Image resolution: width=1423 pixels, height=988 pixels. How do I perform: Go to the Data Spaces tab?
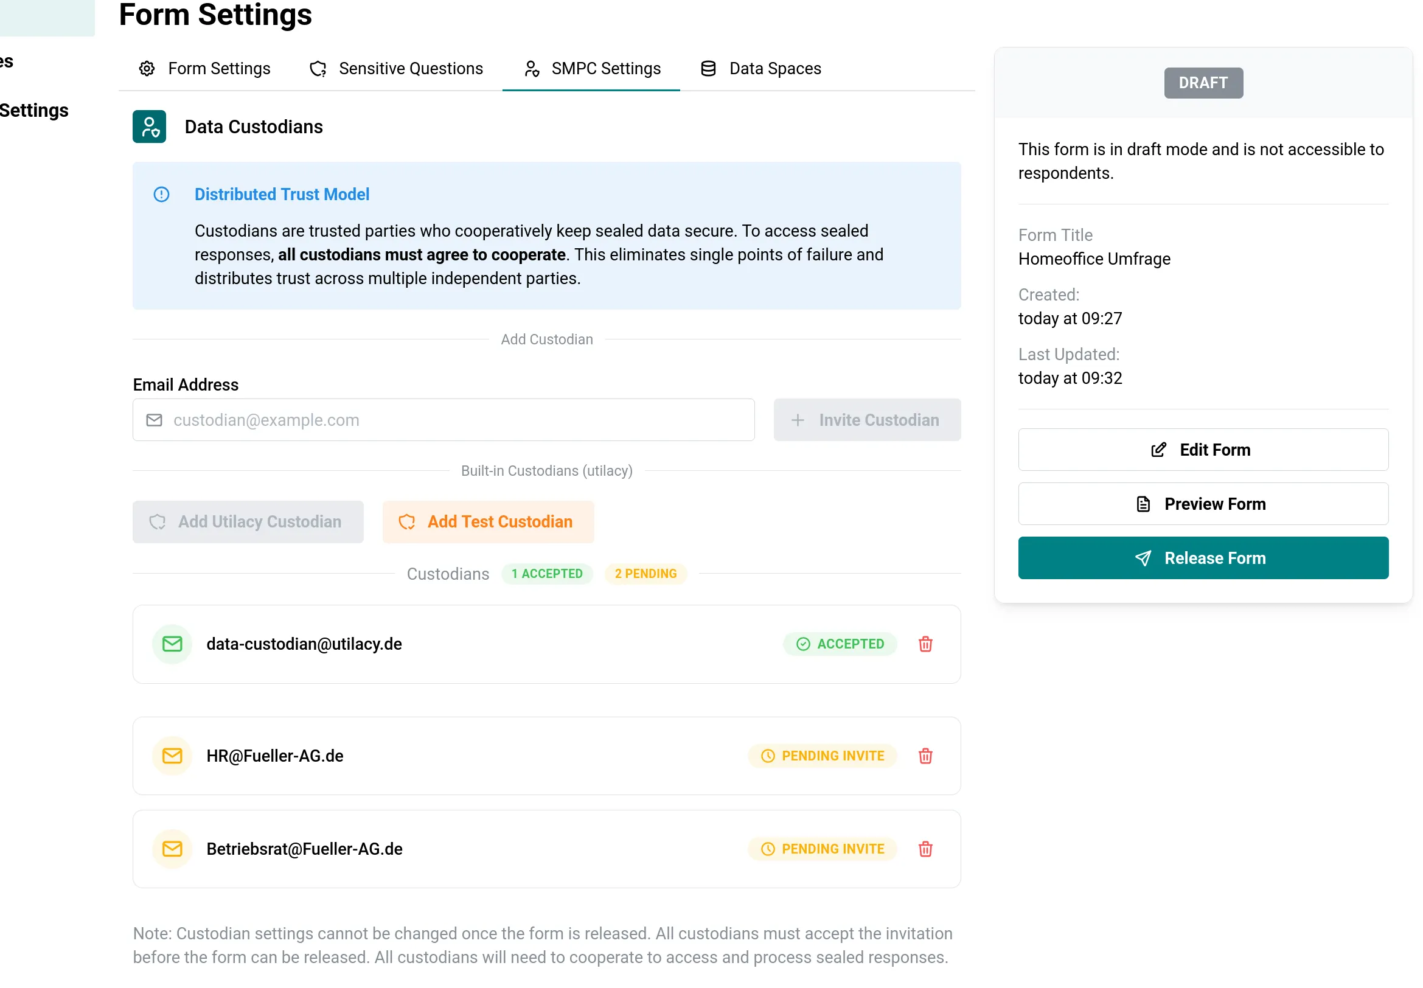(760, 69)
